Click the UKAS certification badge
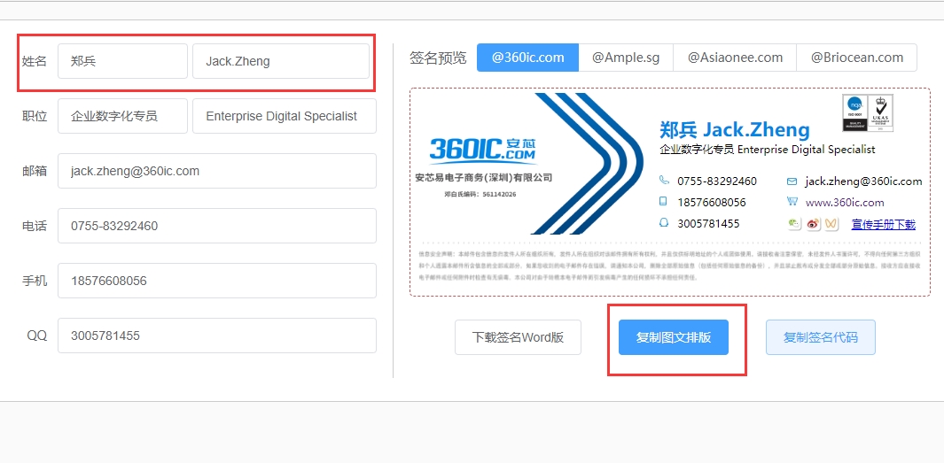 point(880,112)
